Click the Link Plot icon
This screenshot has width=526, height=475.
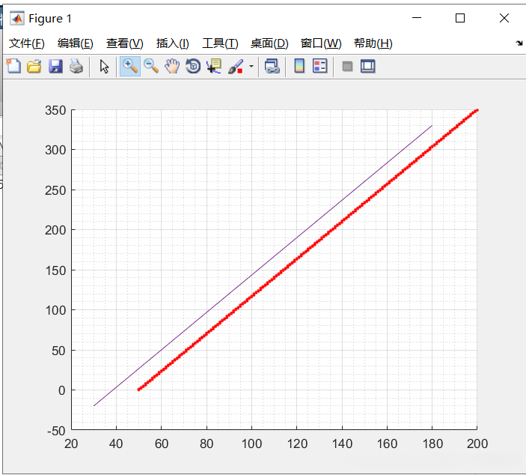click(x=272, y=66)
